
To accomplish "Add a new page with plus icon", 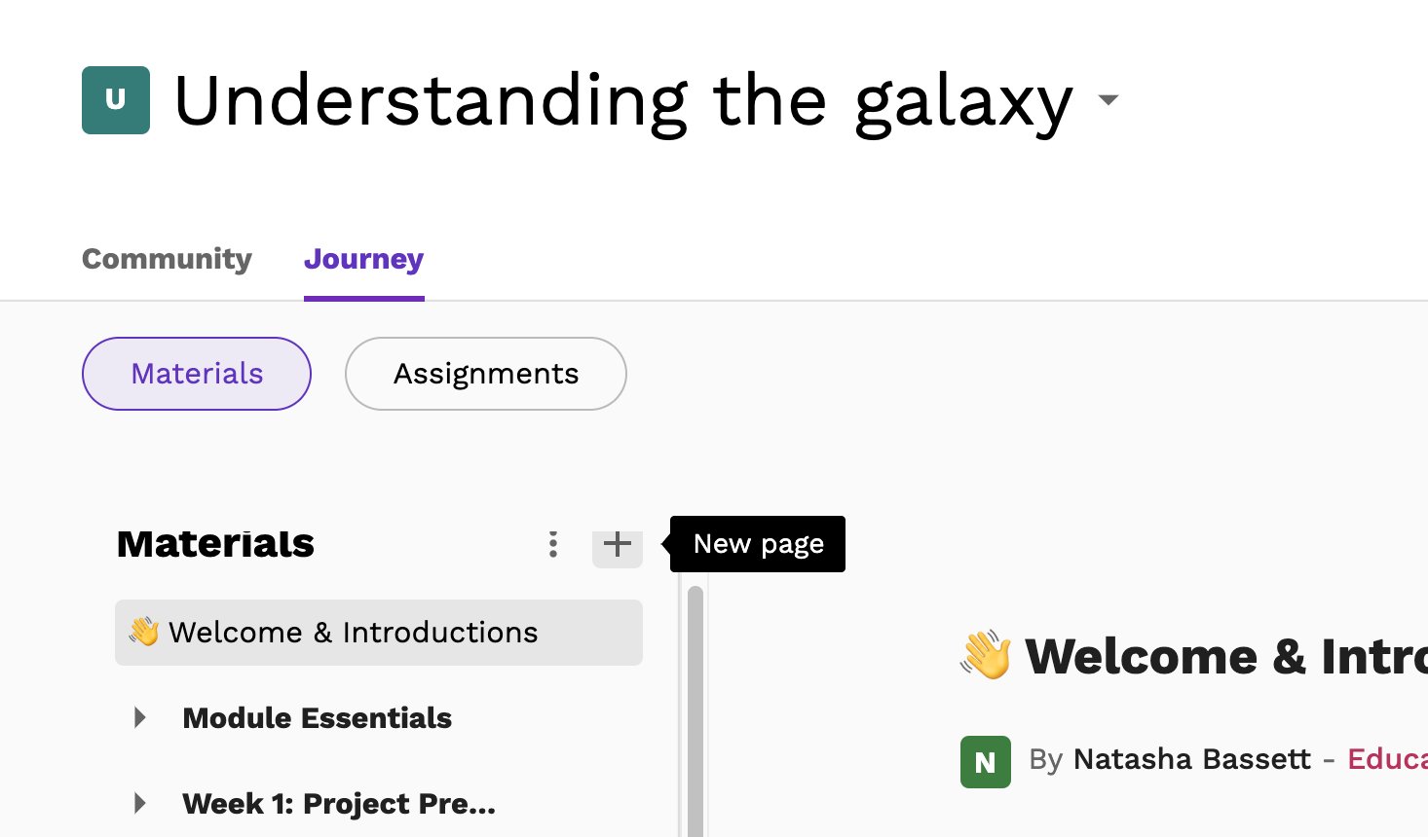I will (618, 544).
